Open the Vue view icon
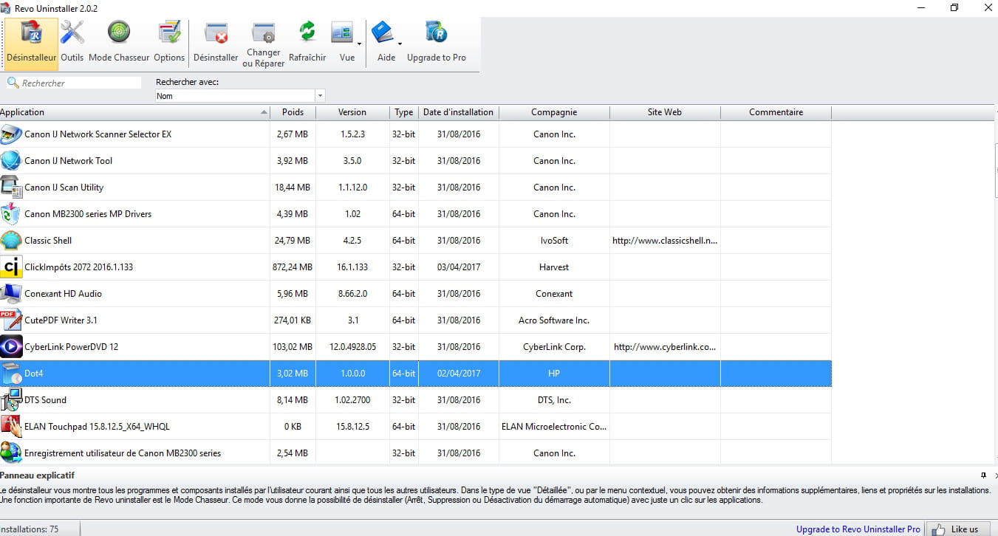The height and width of the screenshot is (536, 998). (342, 32)
